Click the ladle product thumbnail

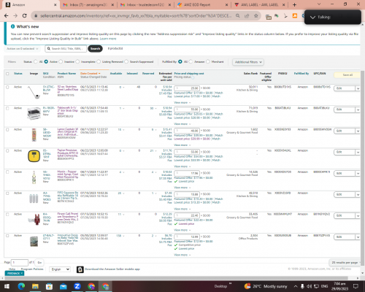point(34,92)
